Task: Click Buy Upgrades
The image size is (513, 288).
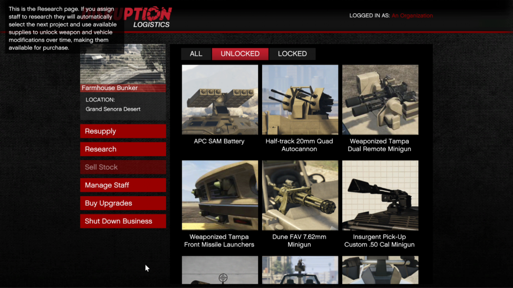Action: (x=123, y=203)
